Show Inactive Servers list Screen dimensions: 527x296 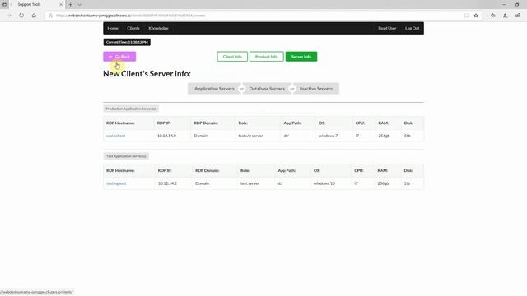click(x=316, y=89)
